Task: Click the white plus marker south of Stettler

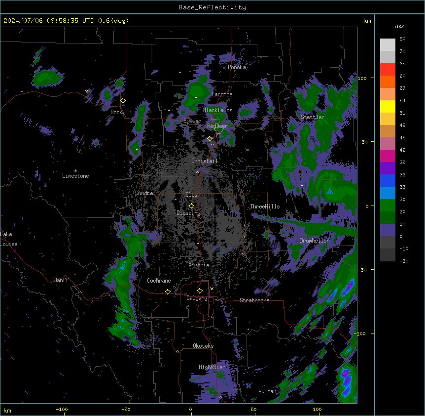Action: [x=302, y=185]
